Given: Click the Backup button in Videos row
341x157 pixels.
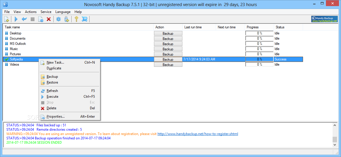Looking at the screenshot, I should tap(168, 65).
